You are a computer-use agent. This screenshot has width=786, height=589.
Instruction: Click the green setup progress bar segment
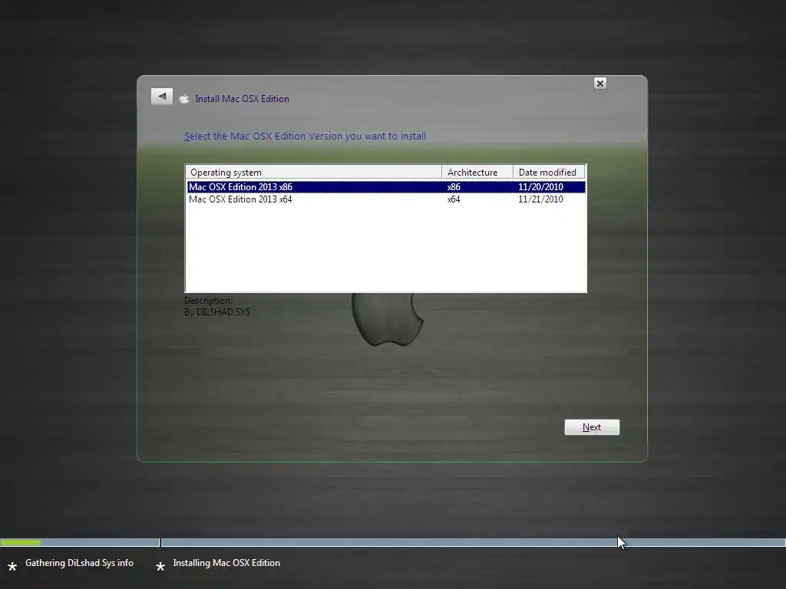(21, 542)
